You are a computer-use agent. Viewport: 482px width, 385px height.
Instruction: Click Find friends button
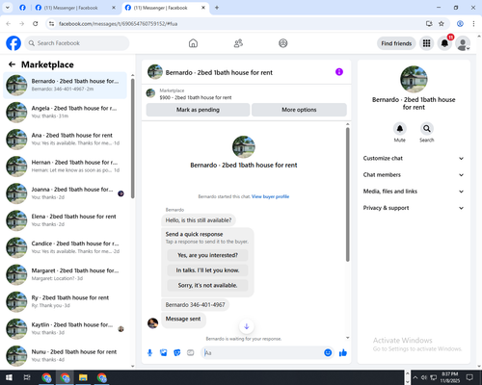(396, 43)
